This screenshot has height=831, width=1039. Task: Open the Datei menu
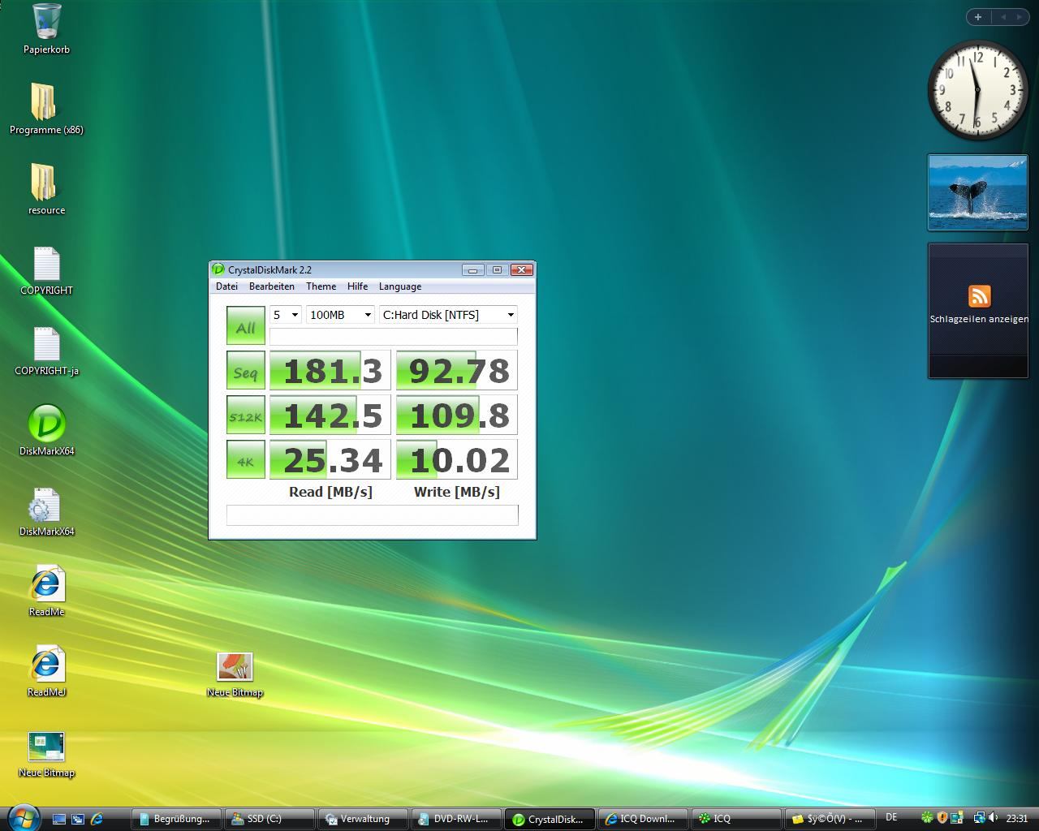pyautogui.click(x=226, y=286)
